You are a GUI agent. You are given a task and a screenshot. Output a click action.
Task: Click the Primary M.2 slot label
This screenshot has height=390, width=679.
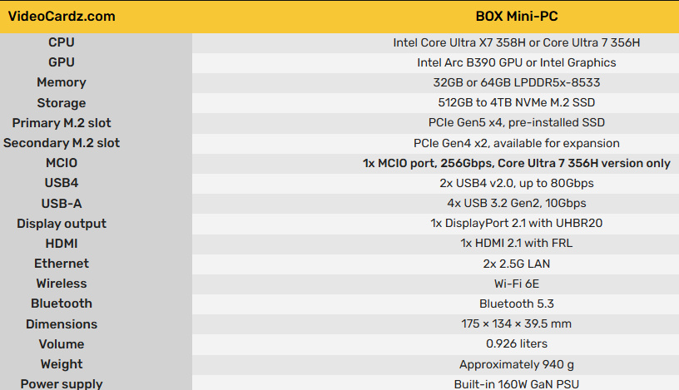62,123
